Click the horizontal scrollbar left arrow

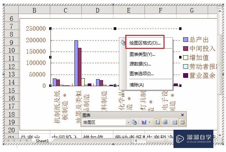136,141
